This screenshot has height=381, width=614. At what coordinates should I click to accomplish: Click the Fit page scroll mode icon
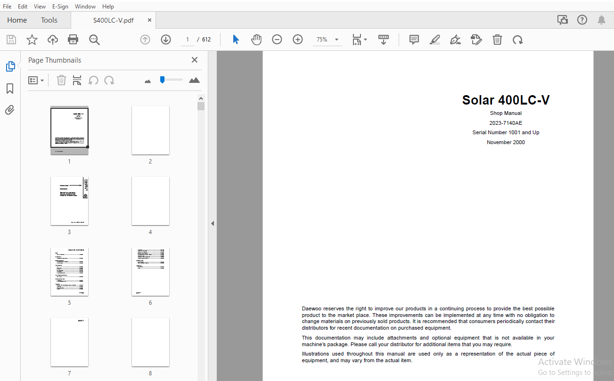pyautogui.click(x=357, y=40)
